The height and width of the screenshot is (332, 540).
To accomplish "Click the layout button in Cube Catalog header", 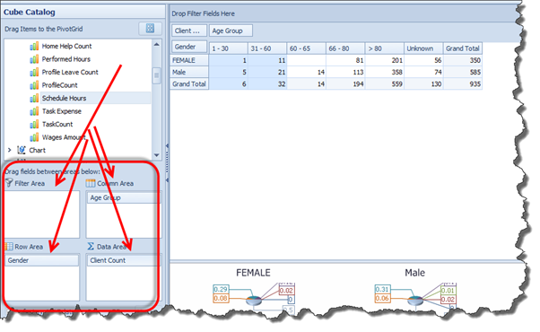I will pos(150,28).
